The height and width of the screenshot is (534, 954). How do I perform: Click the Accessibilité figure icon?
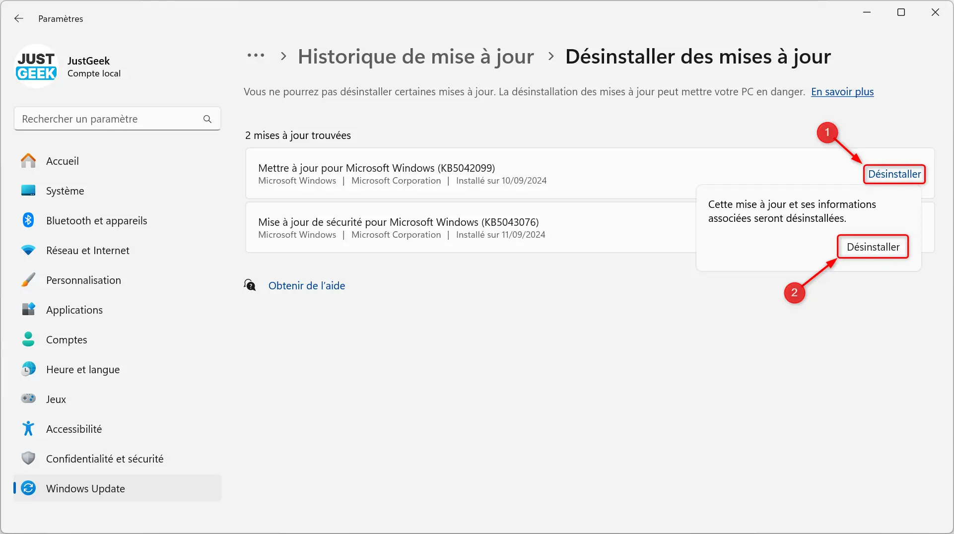coord(28,429)
